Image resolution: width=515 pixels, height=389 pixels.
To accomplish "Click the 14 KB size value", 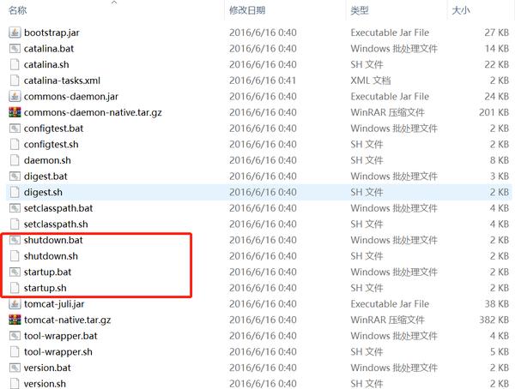I will [497, 49].
